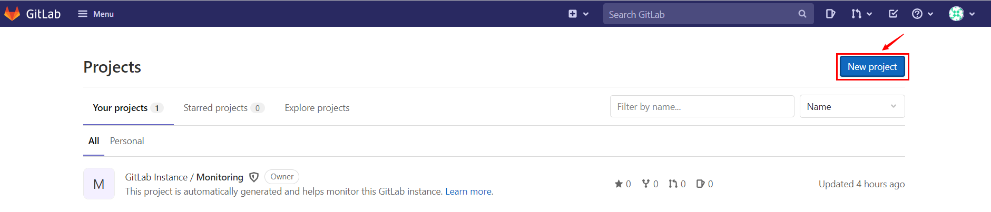Switch to Starred projects tab
991x212 pixels.
223,108
